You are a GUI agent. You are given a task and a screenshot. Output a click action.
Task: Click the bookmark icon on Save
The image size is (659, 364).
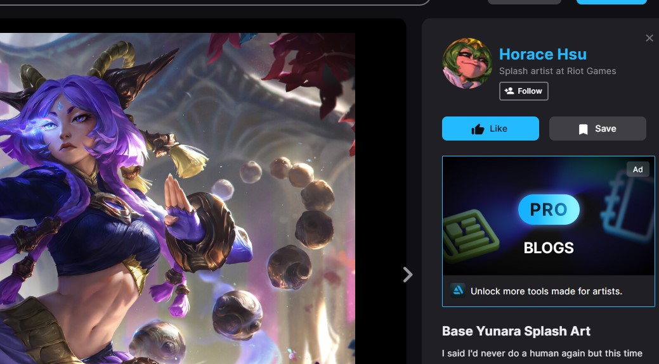pos(584,129)
